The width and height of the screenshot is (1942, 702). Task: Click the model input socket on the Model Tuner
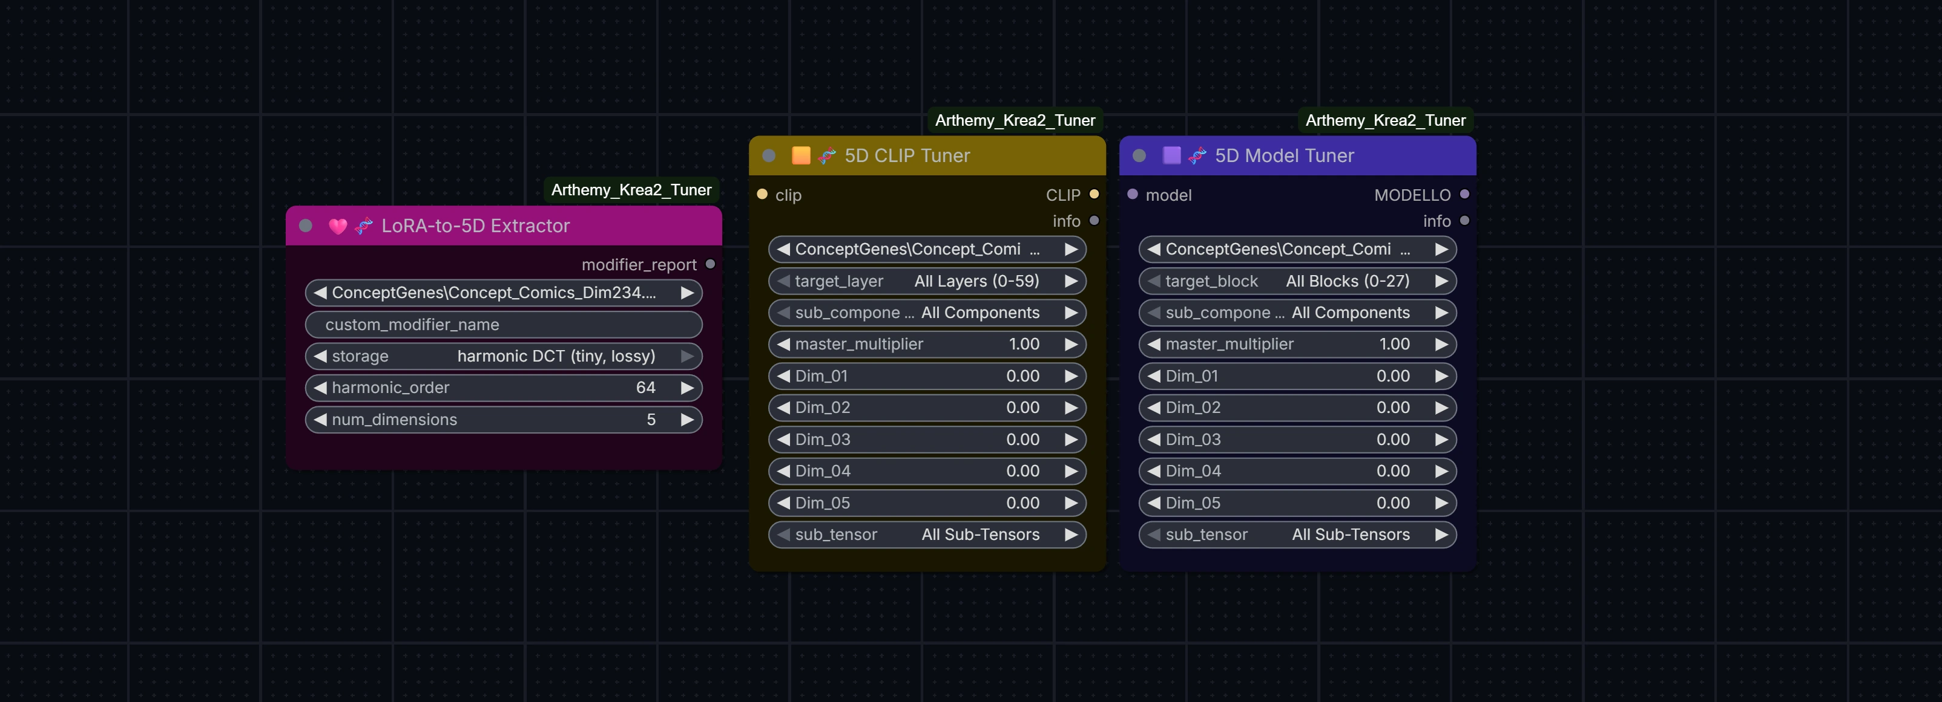click(1131, 194)
